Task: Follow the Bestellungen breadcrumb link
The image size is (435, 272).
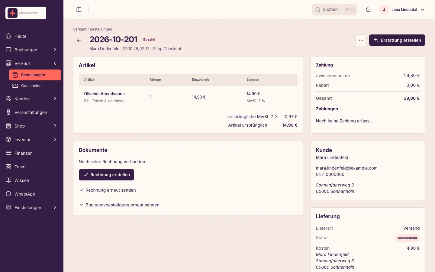Action: click(101, 29)
